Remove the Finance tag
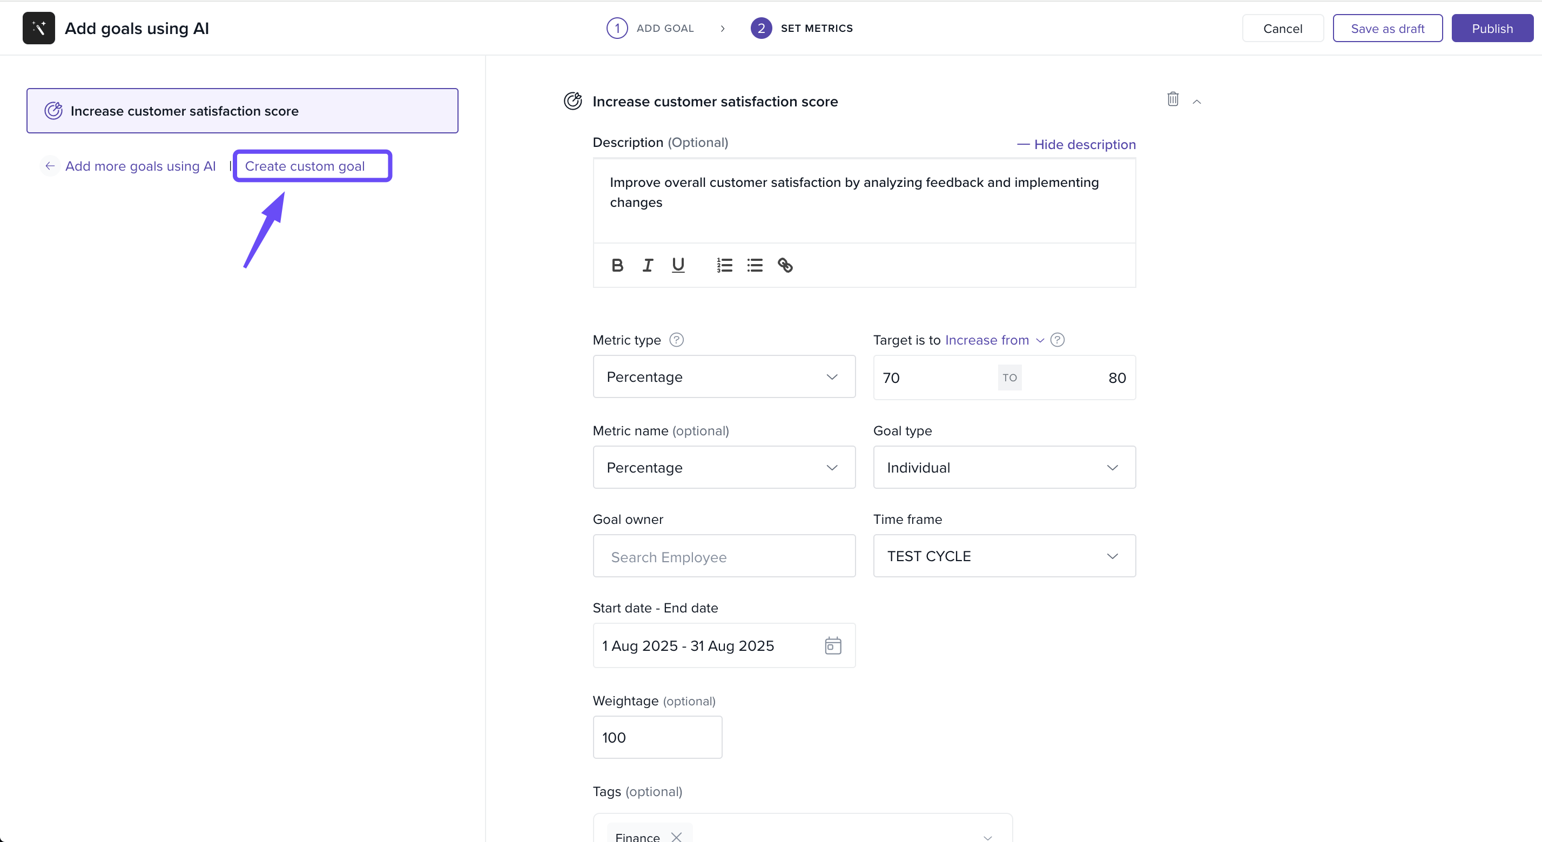1542x842 pixels. click(x=676, y=837)
